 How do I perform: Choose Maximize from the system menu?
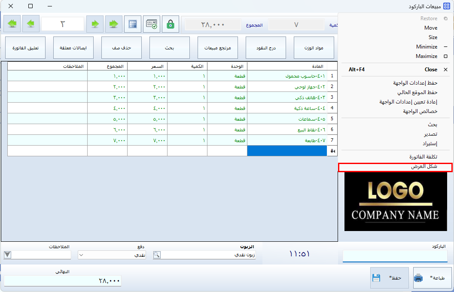(396, 56)
